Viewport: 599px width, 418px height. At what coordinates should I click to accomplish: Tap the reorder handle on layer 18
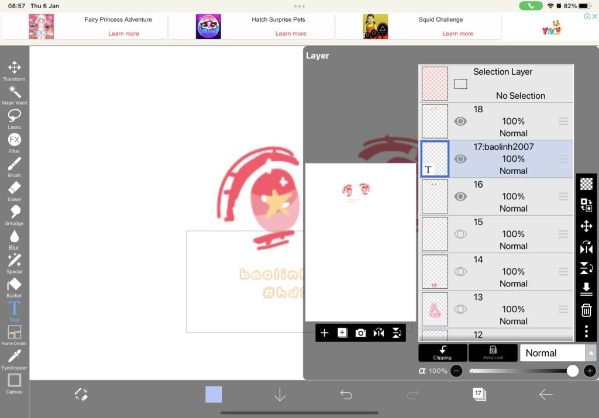pos(563,122)
